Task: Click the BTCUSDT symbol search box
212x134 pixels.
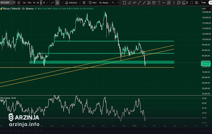Action: click(7, 3)
